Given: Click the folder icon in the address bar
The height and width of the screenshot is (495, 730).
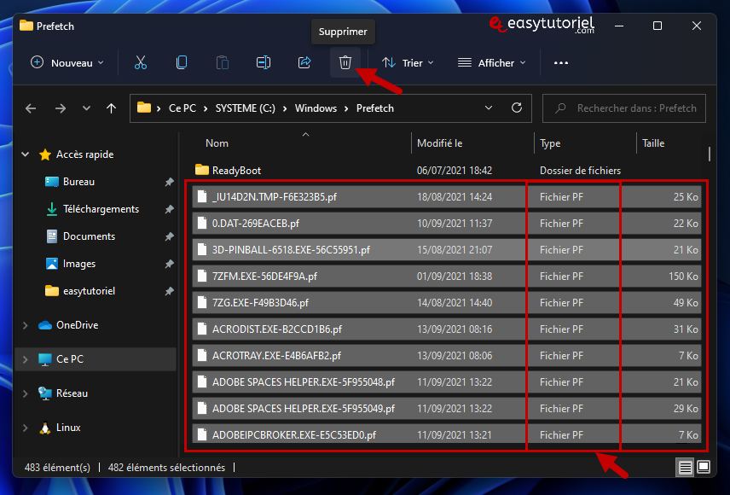Looking at the screenshot, I should (x=144, y=108).
